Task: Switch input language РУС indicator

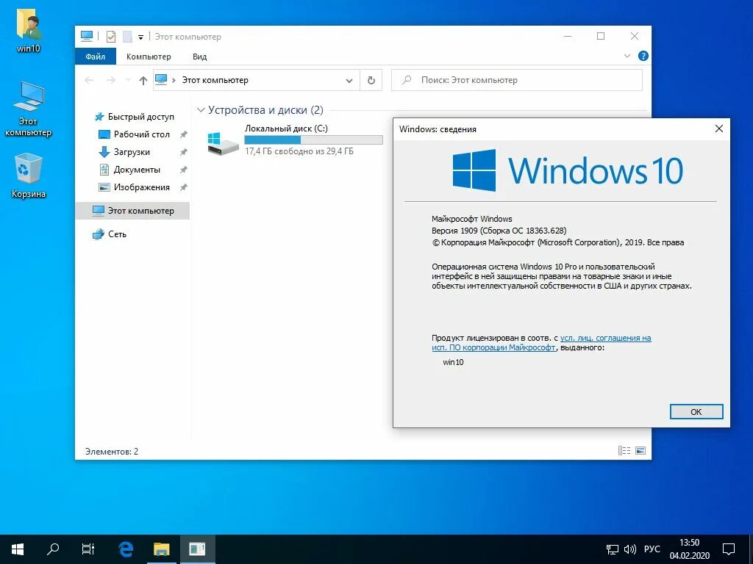Action: (652, 549)
